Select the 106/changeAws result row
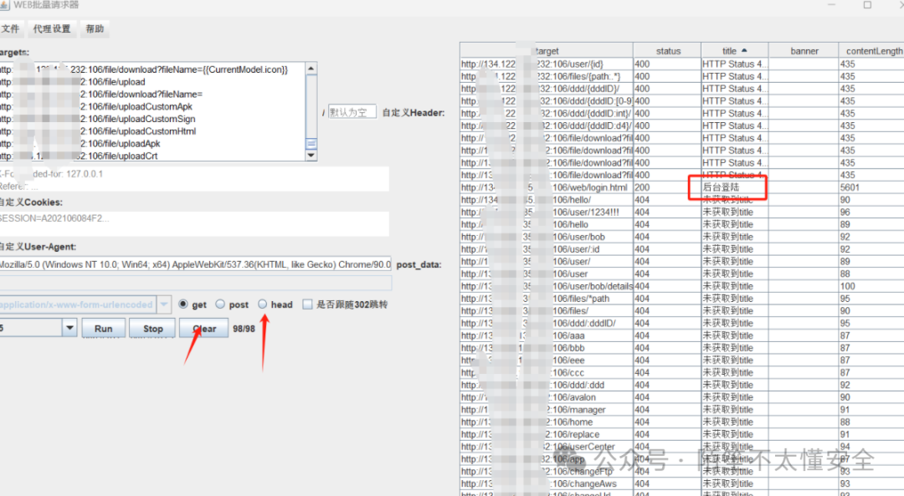This screenshot has height=496, width=904. tap(681, 483)
